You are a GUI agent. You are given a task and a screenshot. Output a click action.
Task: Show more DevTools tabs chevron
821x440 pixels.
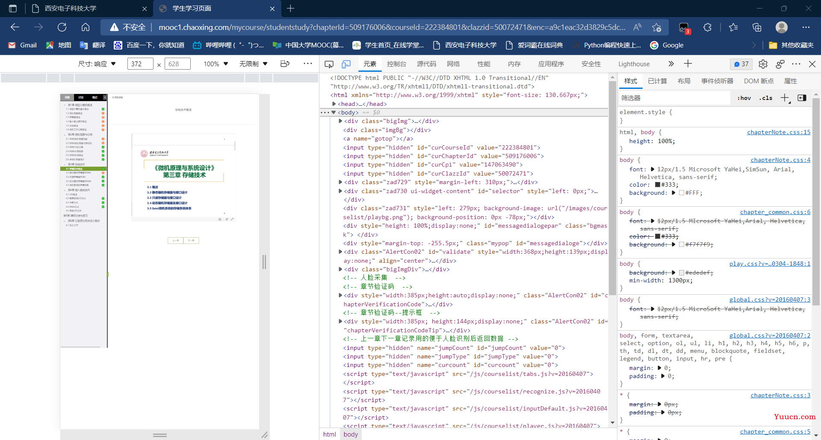click(671, 64)
